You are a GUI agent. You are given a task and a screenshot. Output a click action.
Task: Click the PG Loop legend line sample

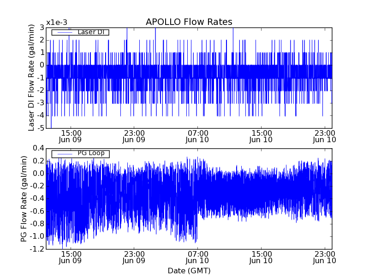65,154
